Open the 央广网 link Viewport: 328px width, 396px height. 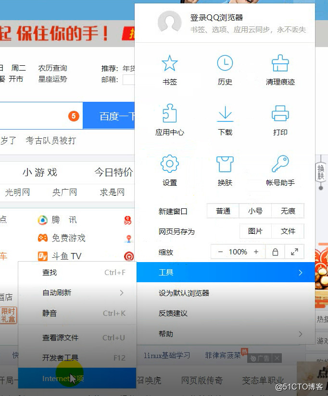65,192
